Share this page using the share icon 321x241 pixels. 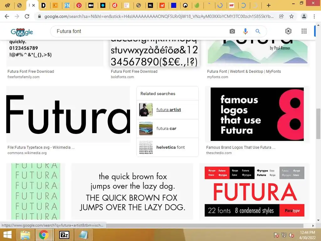[282, 16]
